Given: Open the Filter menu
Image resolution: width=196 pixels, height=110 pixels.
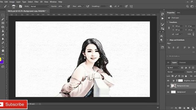Looking at the screenshot, I should 36,2.
